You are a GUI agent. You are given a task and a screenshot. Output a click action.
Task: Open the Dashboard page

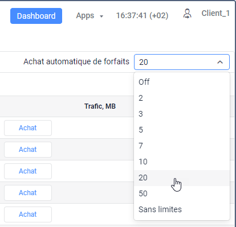point(36,16)
